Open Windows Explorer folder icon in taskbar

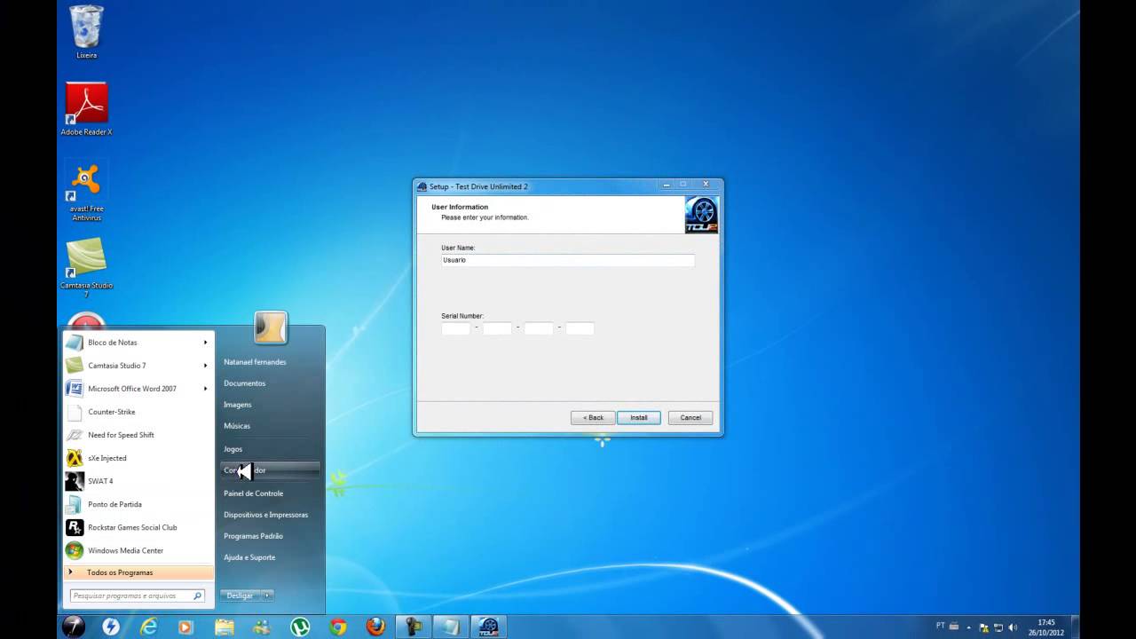pos(224,627)
